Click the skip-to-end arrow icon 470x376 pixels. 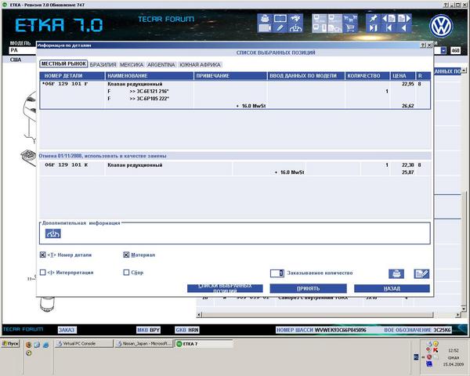[x=373, y=28]
